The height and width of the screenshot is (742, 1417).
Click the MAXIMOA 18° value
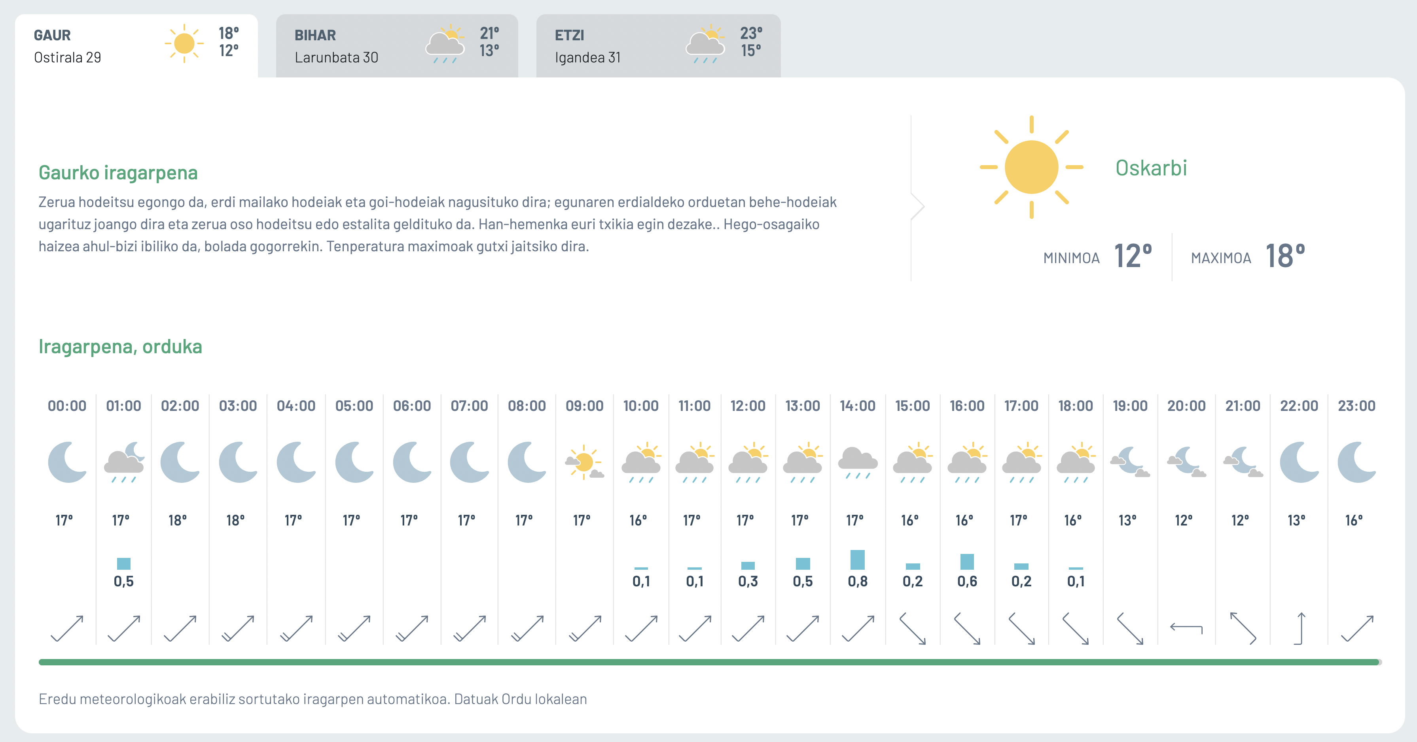pos(1286,256)
